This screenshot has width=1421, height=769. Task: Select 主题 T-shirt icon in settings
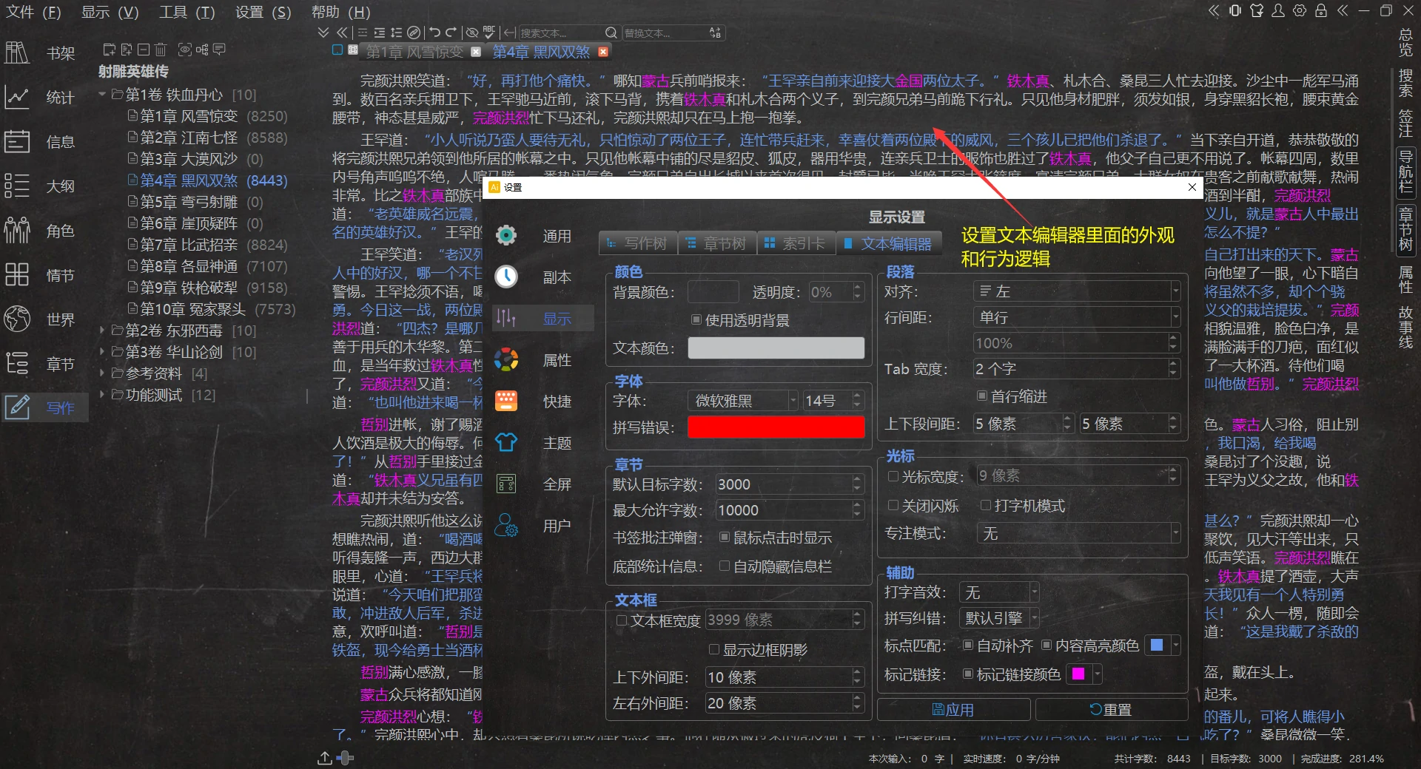[x=506, y=442]
